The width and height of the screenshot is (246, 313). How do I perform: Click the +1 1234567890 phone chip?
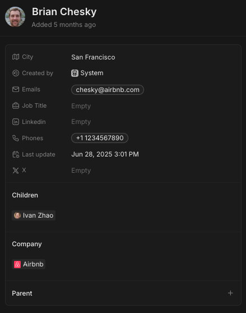(100, 138)
